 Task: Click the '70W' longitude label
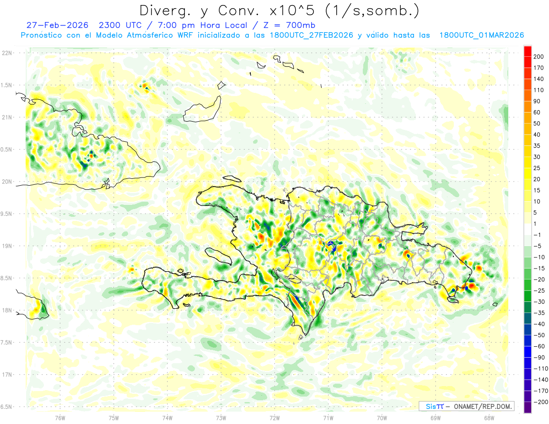[382, 418]
